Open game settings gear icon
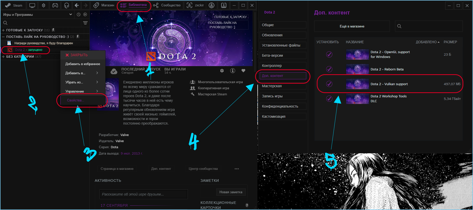This screenshot has width=473, height=210. tap(222, 71)
